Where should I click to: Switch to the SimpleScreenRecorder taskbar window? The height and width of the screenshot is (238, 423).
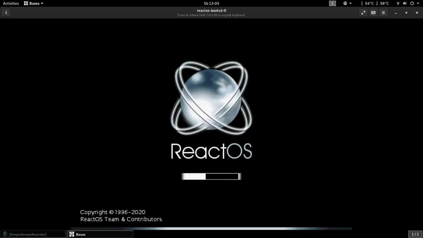point(33,234)
